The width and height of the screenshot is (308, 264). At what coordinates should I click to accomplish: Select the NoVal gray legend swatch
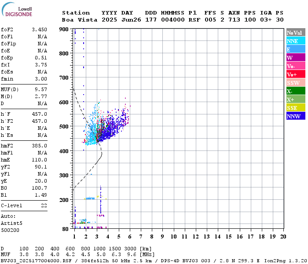point(296,33)
